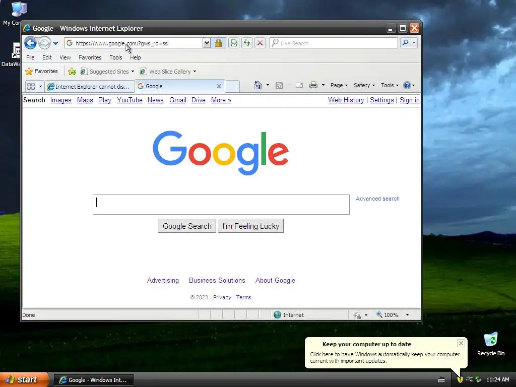Open Google Images link
This screenshot has width=516, height=387.
pos(61,100)
